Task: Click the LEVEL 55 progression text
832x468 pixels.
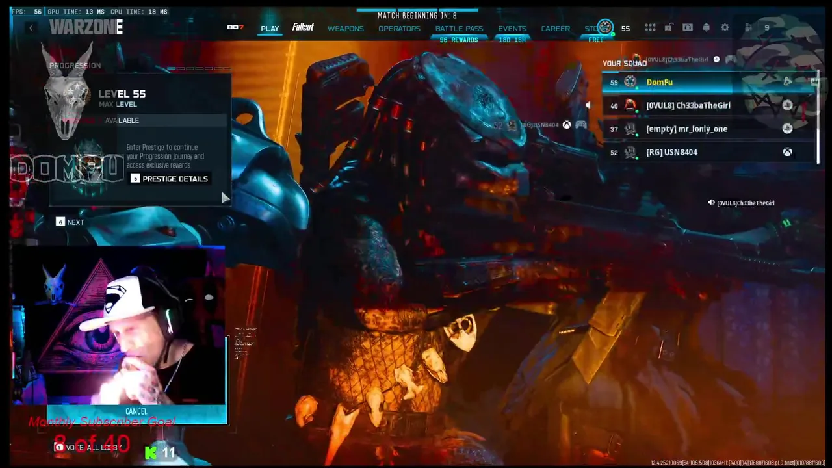Action: point(122,94)
